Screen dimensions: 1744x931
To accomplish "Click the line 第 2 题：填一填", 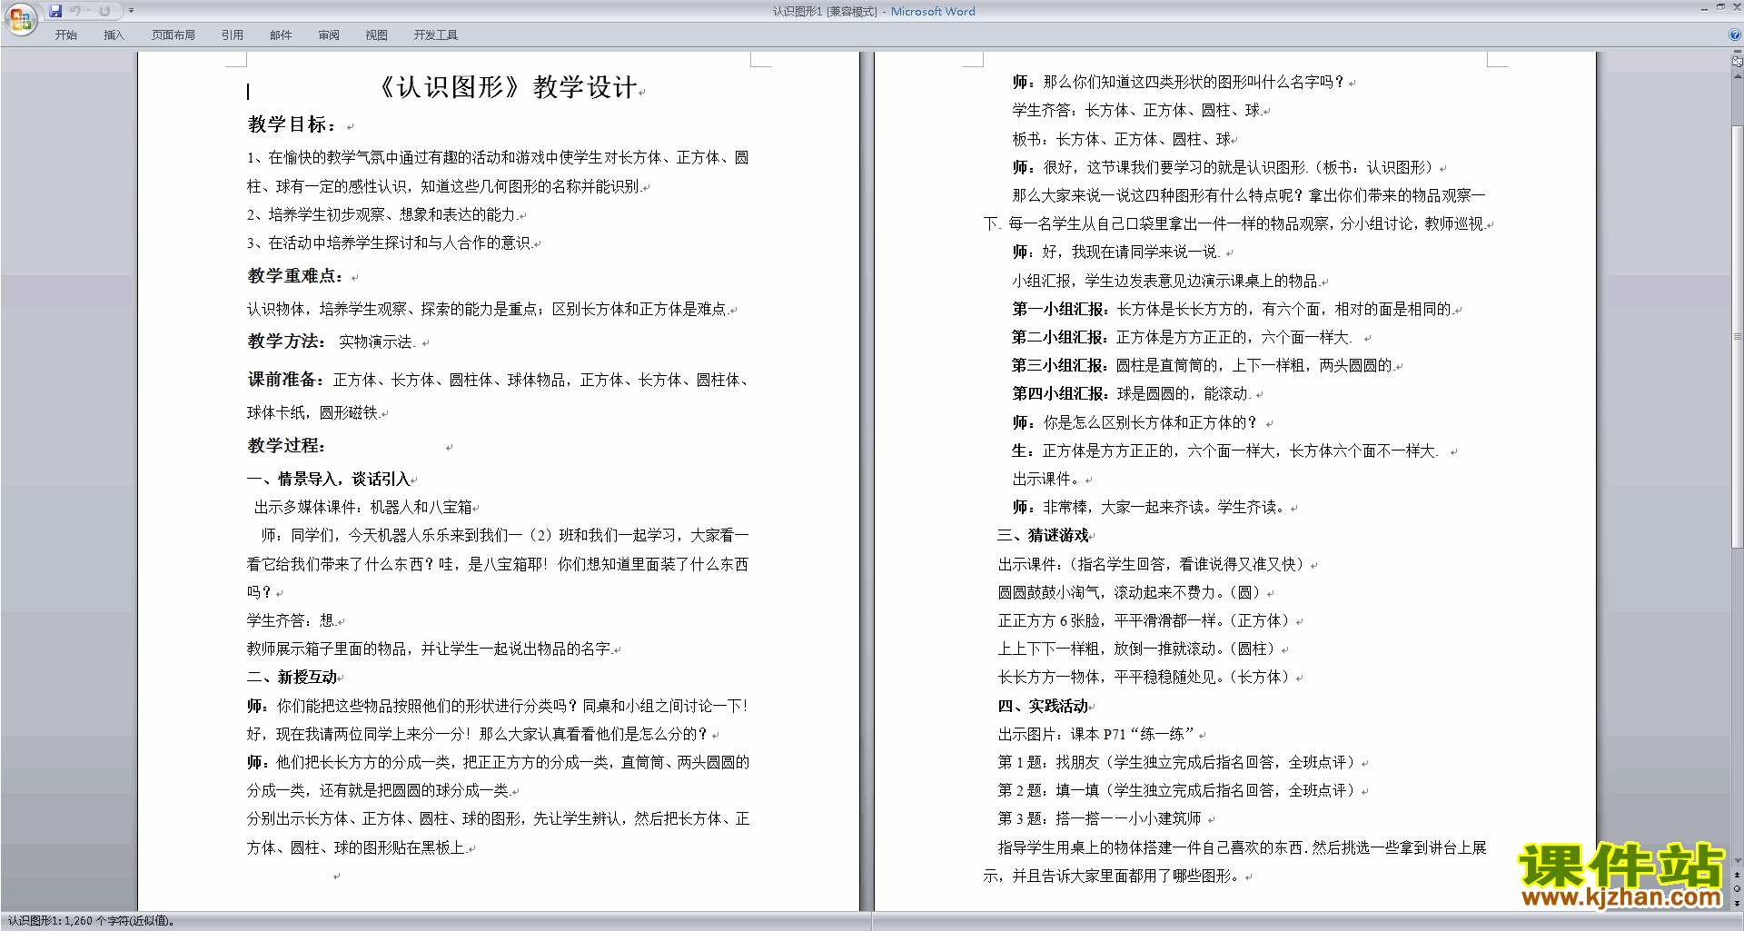I will 1176,790.
